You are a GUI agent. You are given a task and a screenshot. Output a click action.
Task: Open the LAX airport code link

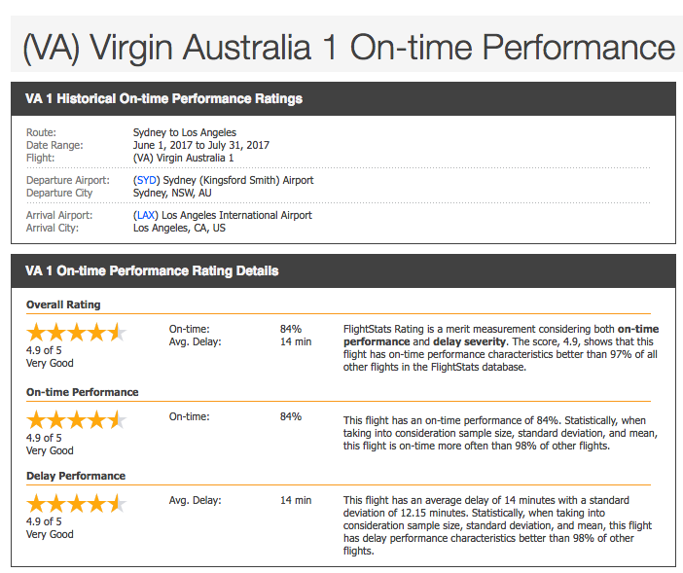click(x=146, y=215)
